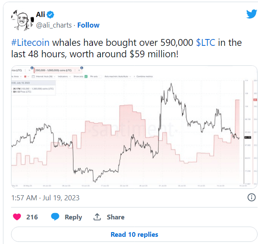Like the tweet with heart icon
The height and width of the screenshot is (244, 258).
[x=17, y=217]
